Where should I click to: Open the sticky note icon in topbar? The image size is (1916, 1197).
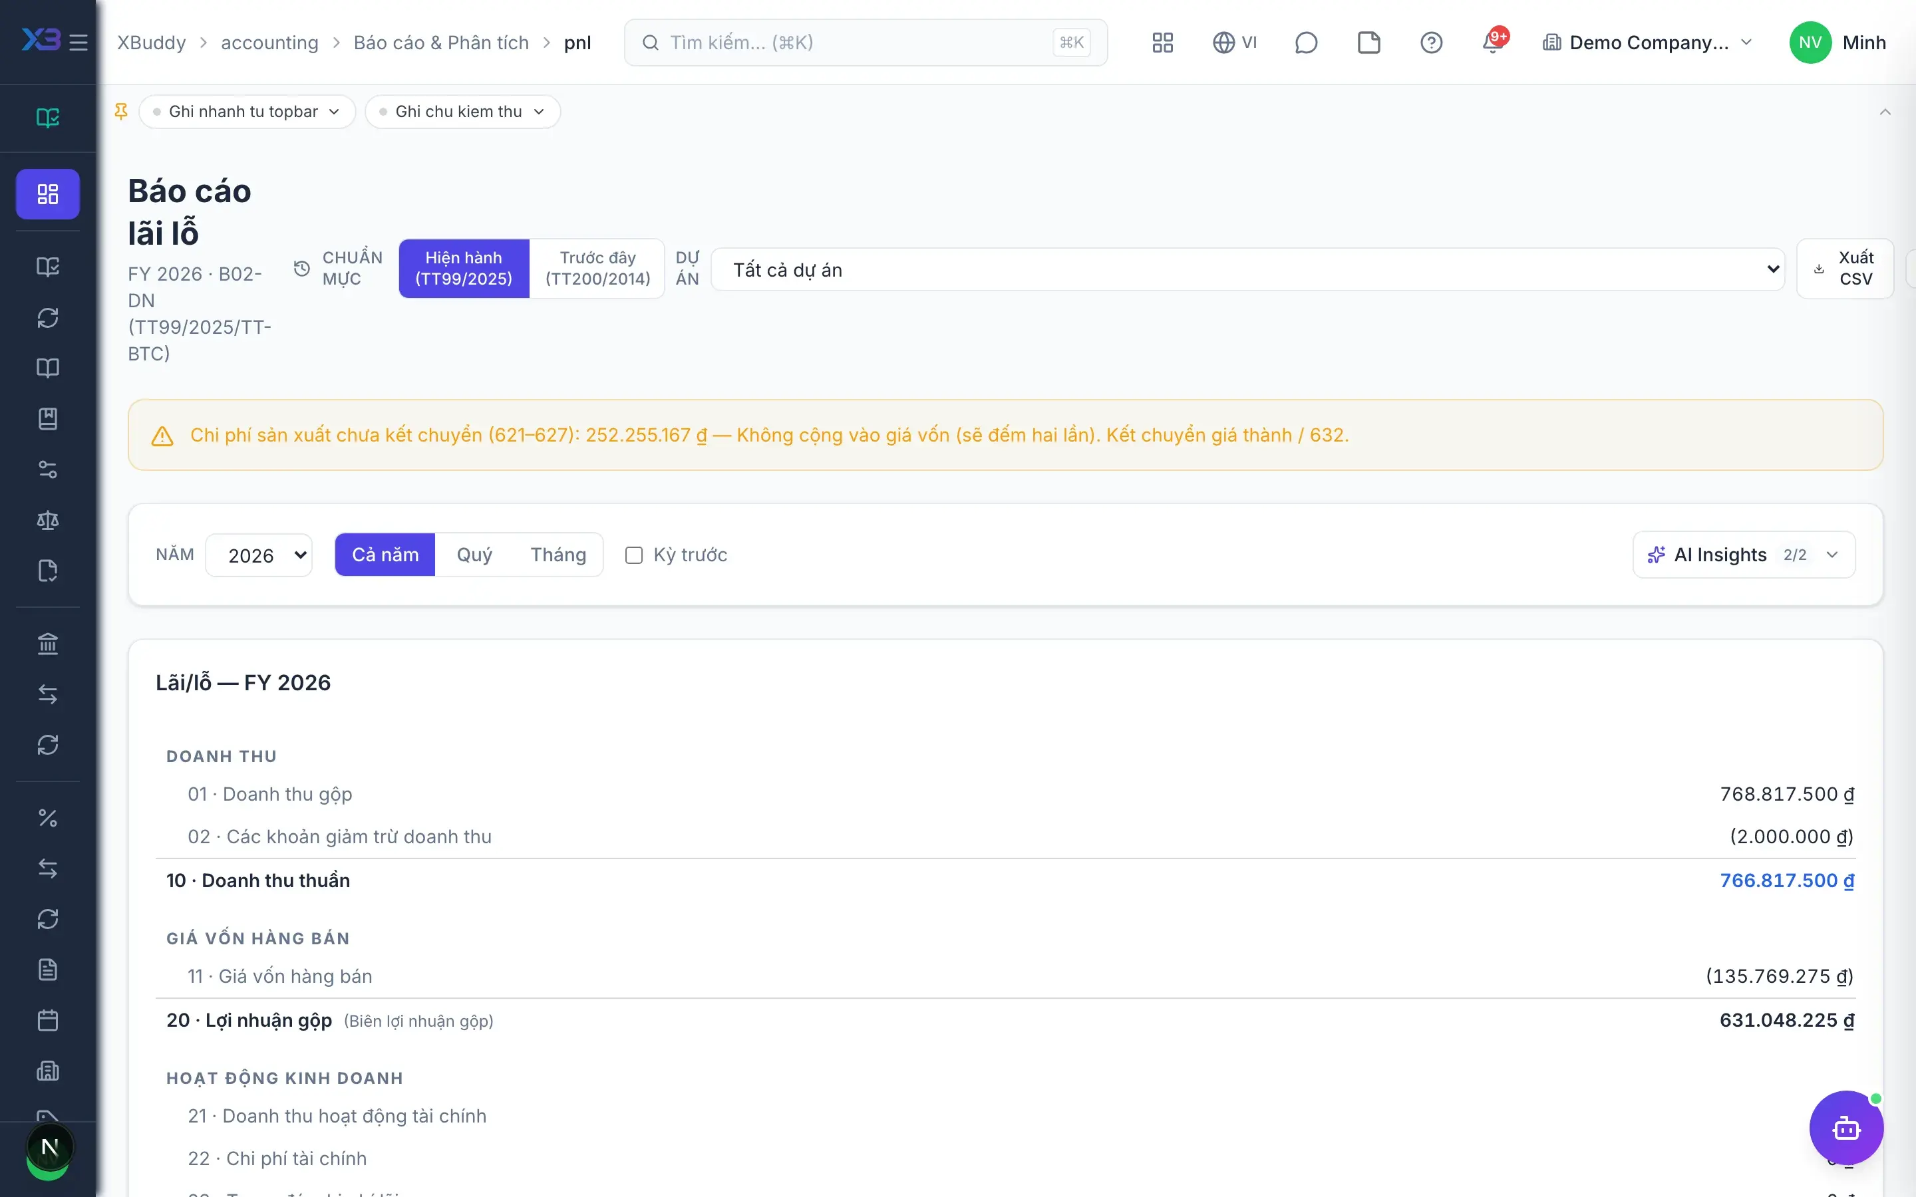(x=1369, y=43)
